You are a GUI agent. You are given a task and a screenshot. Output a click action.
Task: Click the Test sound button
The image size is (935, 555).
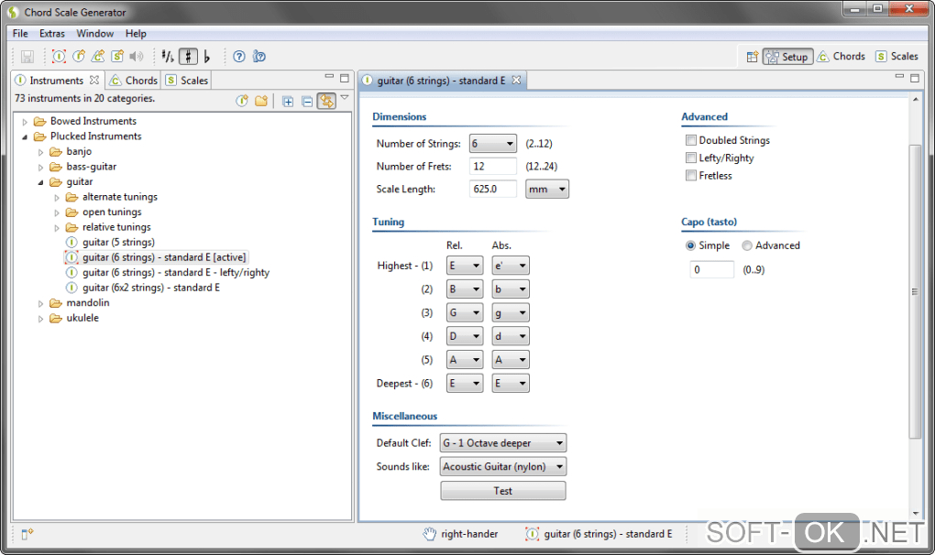click(x=503, y=491)
